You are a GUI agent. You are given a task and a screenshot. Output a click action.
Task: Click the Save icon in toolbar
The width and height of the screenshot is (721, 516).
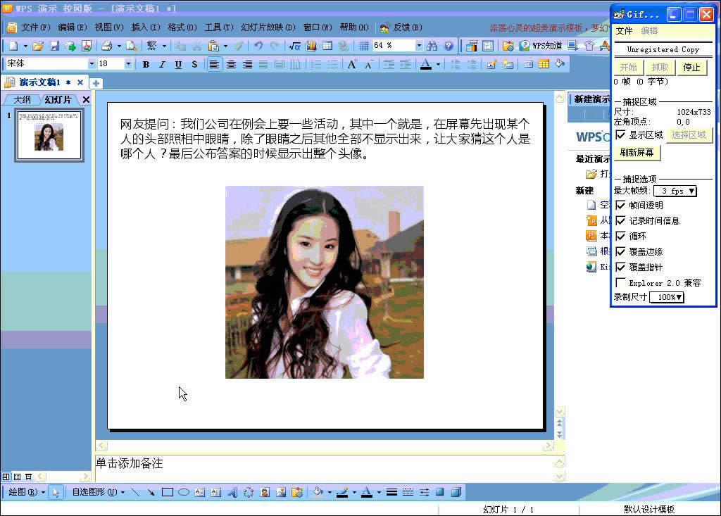[x=54, y=46]
